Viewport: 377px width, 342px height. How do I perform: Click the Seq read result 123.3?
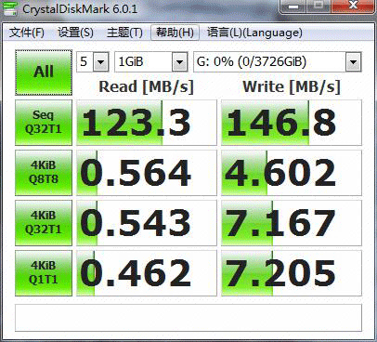pos(147,123)
